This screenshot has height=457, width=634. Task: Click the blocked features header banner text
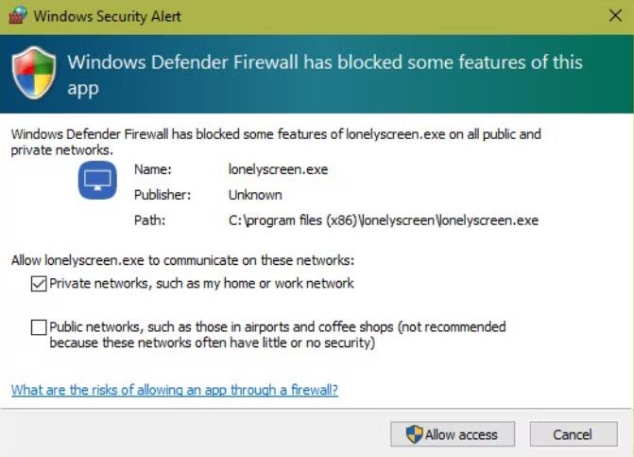pos(325,75)
